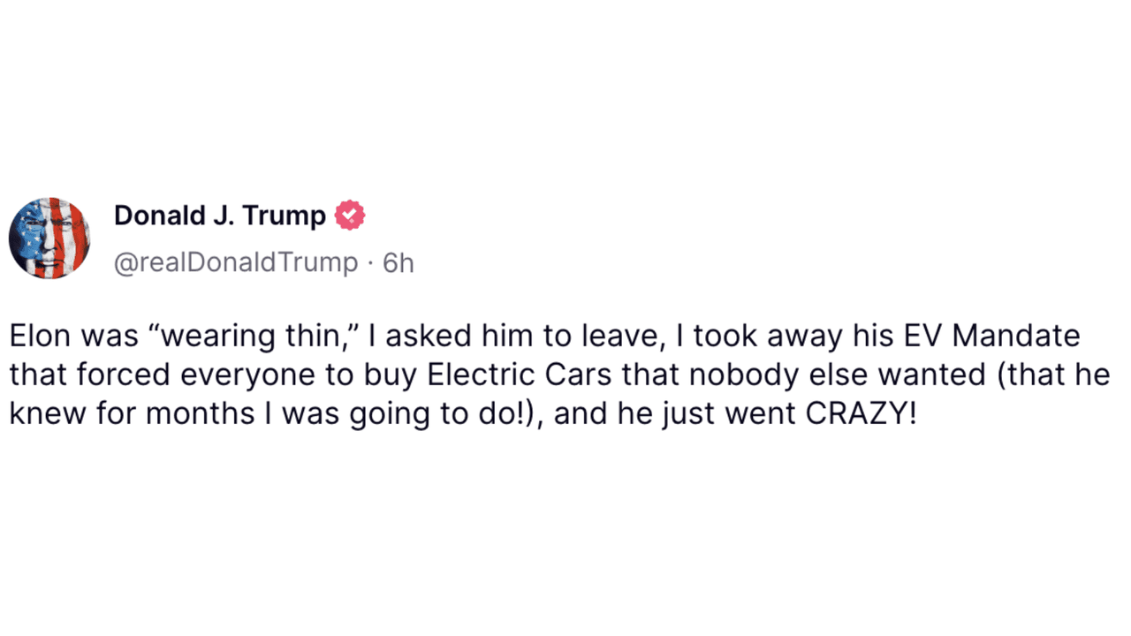
Task: Click the pink verified badge icon
Action: 350,216
